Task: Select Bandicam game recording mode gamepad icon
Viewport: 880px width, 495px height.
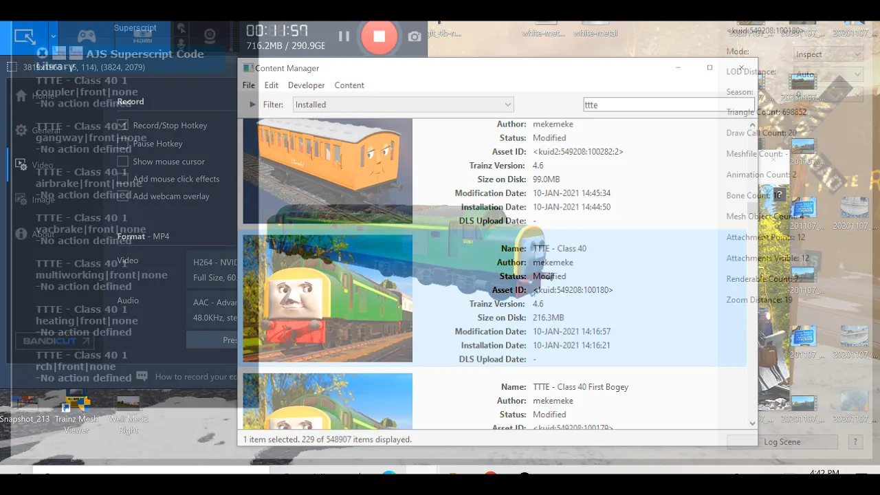Action: click(x=86, y=36)
